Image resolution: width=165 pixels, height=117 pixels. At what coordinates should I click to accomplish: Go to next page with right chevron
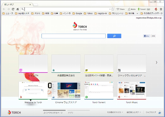coord(156,62)
